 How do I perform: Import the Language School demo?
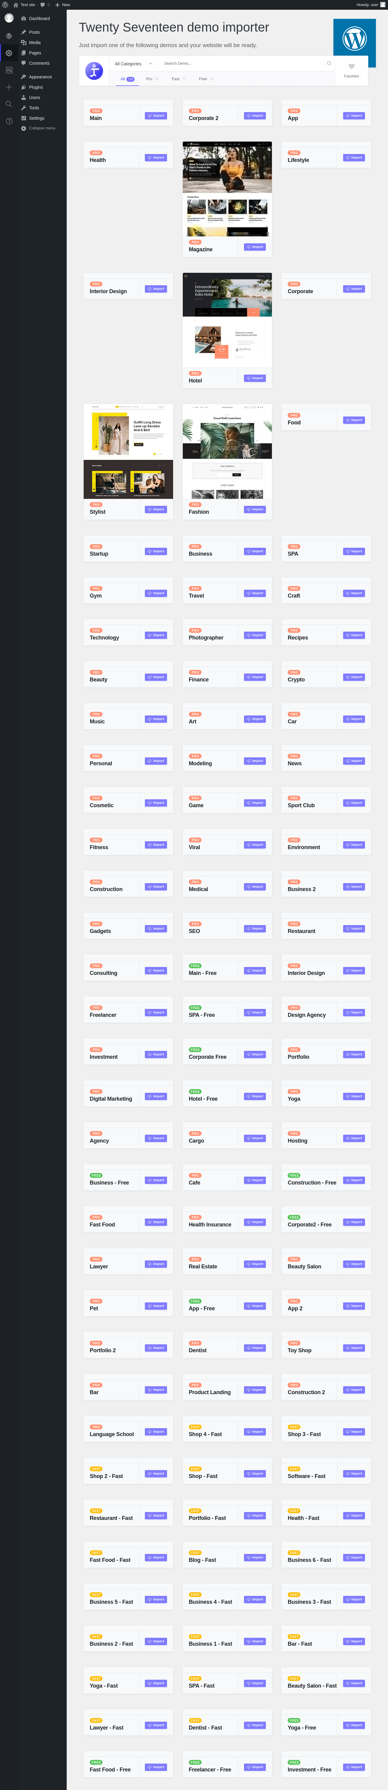(156, 1432)
